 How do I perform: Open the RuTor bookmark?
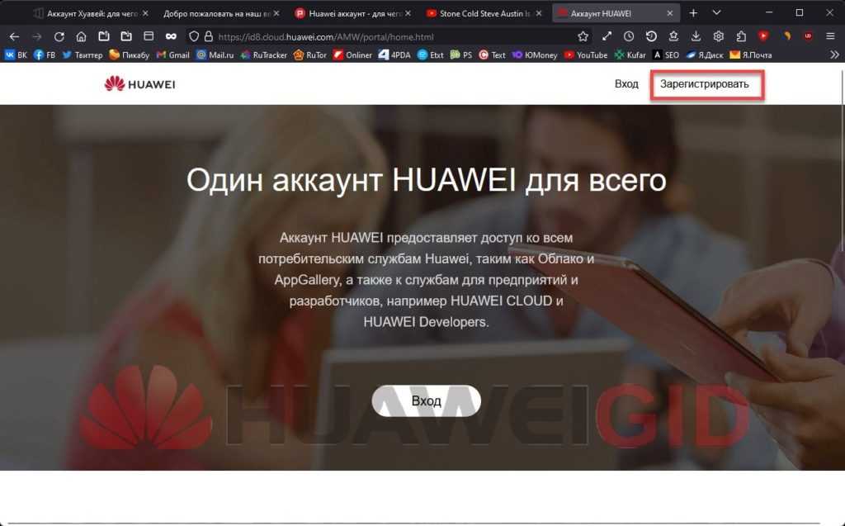(310, 55)
